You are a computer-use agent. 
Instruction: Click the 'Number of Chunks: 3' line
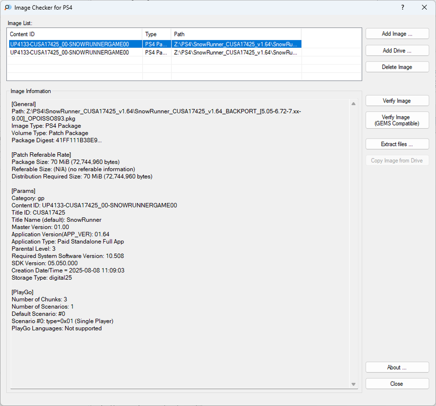(39, 299)
